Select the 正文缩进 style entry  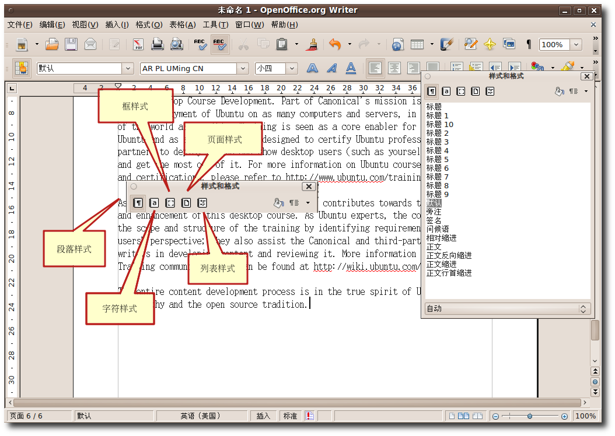[x=441, y=264]
